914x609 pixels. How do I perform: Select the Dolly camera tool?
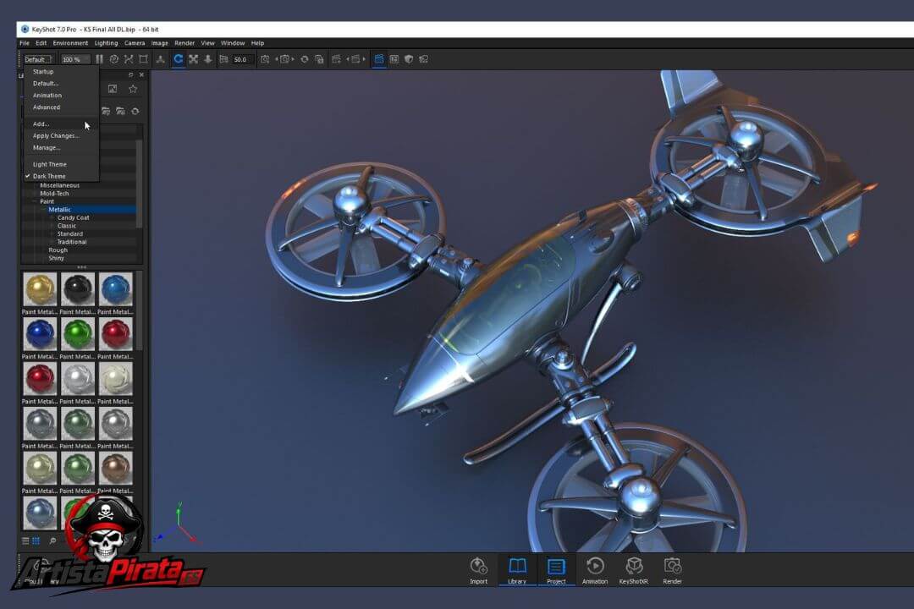click(208, 59)
